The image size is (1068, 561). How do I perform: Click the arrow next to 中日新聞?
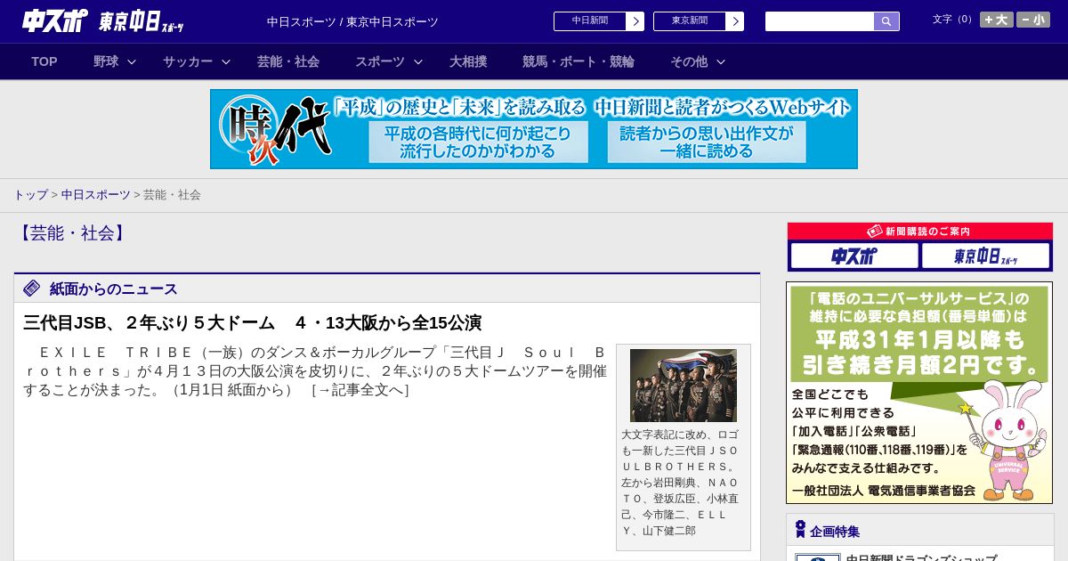(x=635, y=21)
